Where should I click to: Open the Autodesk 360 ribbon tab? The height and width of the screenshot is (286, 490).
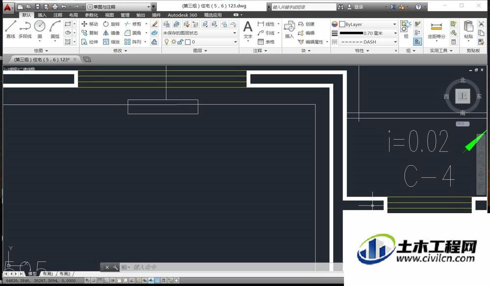point(182,15)
